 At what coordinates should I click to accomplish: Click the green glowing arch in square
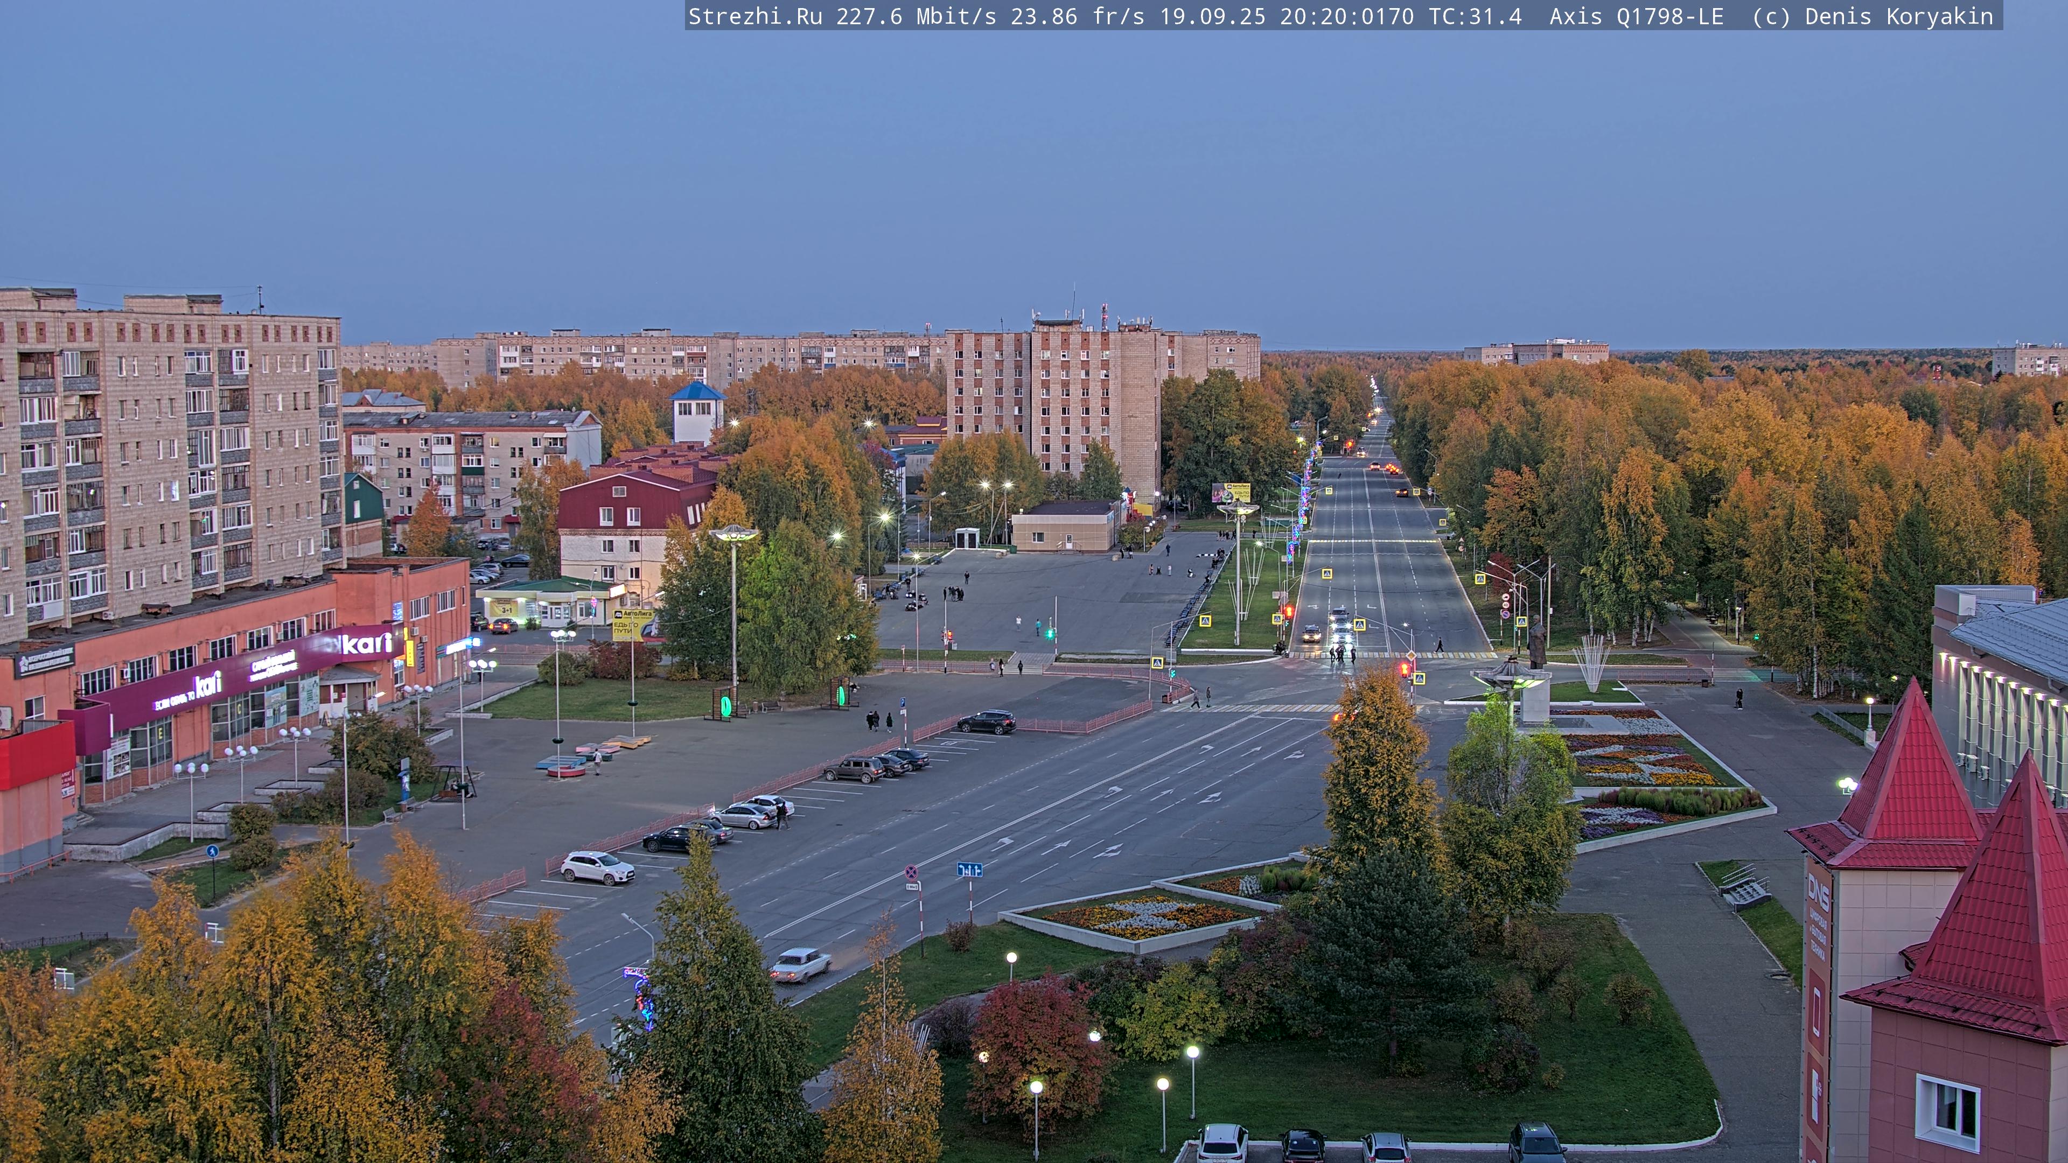(726, 705)
